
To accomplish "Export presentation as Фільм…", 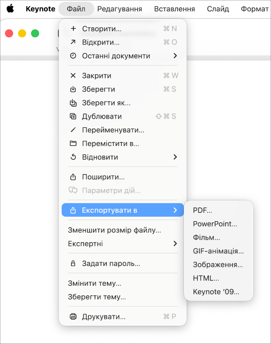I will 219,237.
